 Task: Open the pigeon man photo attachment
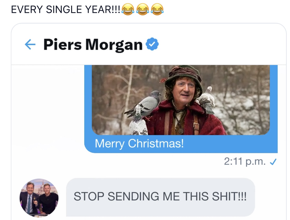click(181, 100)
